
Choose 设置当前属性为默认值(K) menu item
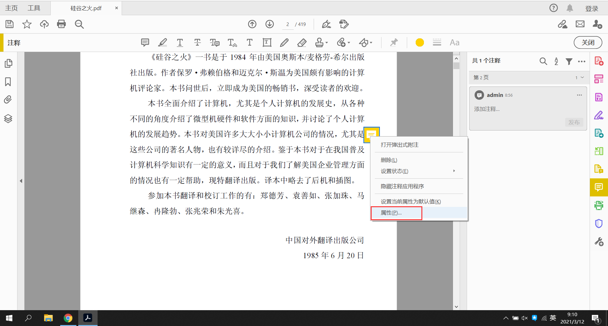(x=419, y=201)
